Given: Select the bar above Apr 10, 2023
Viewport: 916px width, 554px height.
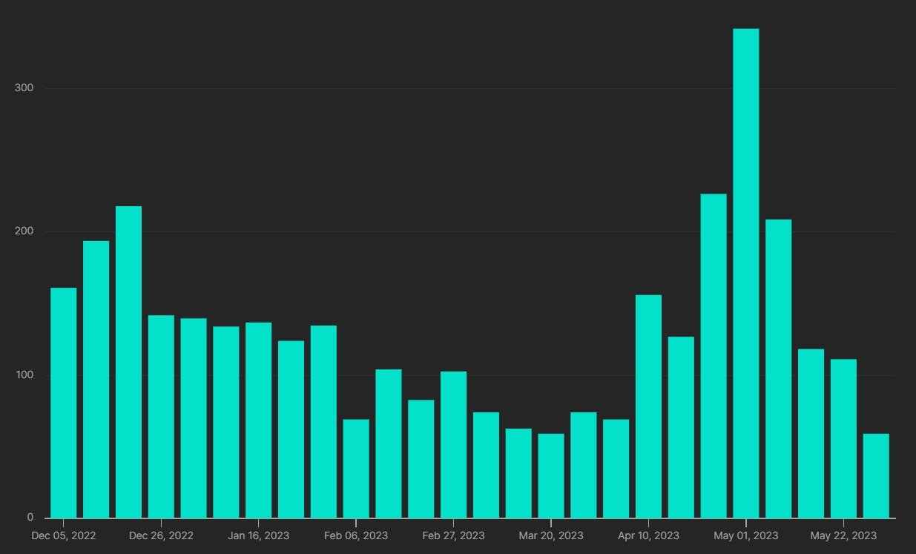Looking at the screenshot, I should (648, 406).
